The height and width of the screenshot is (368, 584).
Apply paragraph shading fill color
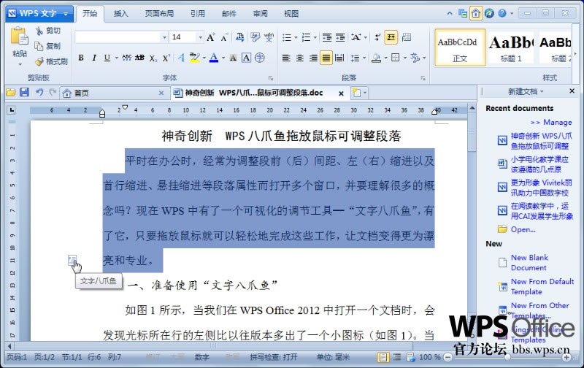click(377, 58)
